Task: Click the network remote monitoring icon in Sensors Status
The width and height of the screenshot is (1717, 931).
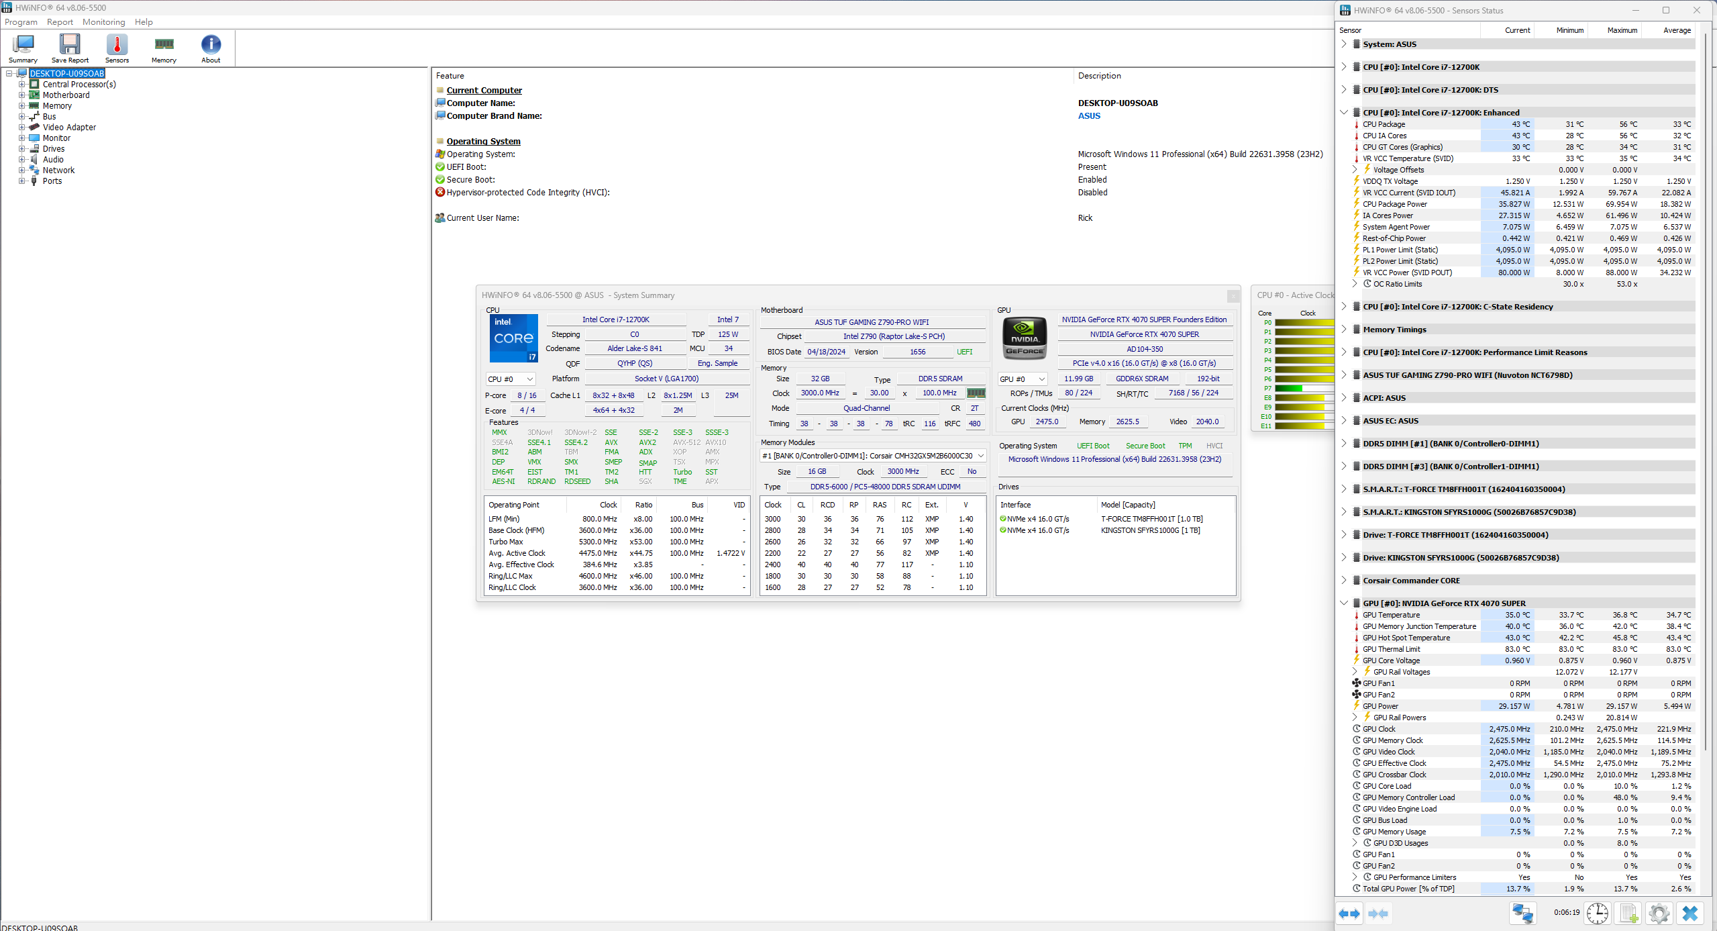Action: (1522, 914)
